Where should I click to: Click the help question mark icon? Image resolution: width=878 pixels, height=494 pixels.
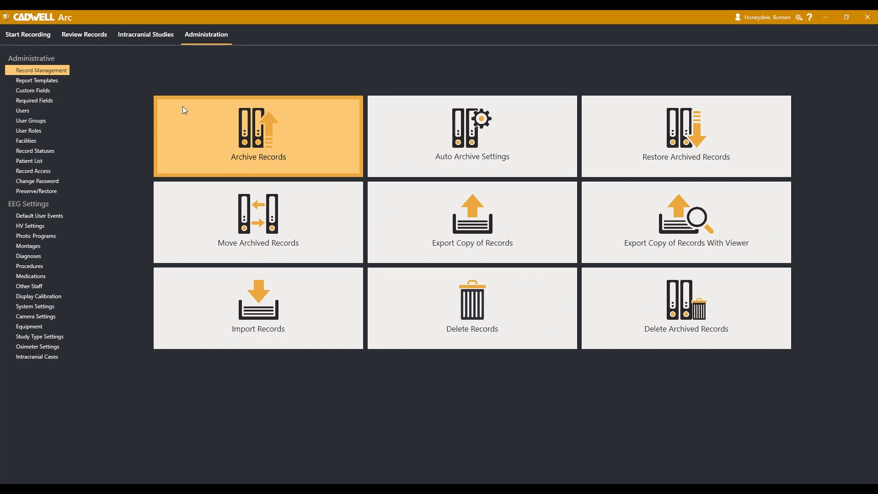click(x=810, y=17)
